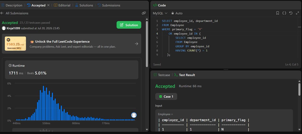
Task: Click the checkbox icon beside Testcase
Action: [155, 75]
